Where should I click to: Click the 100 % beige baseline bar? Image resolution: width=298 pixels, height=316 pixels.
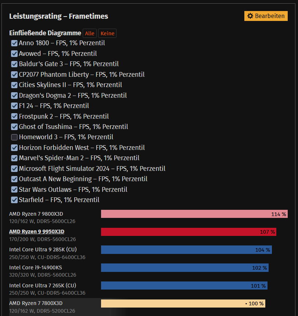point(183,304)
